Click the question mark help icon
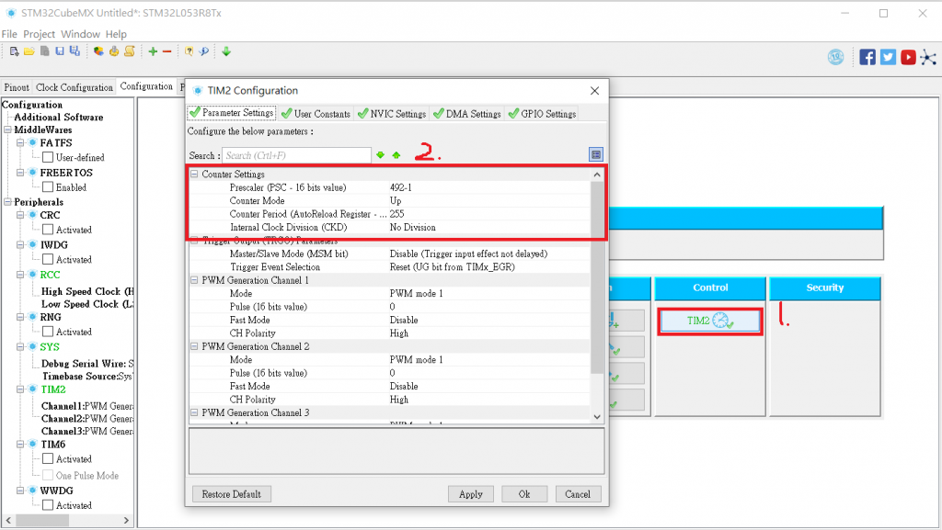Screen dimensions: 942x530 pos(189,51)
